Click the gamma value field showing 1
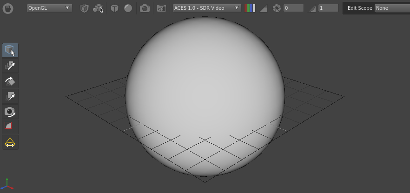 (x=328, y=8)
